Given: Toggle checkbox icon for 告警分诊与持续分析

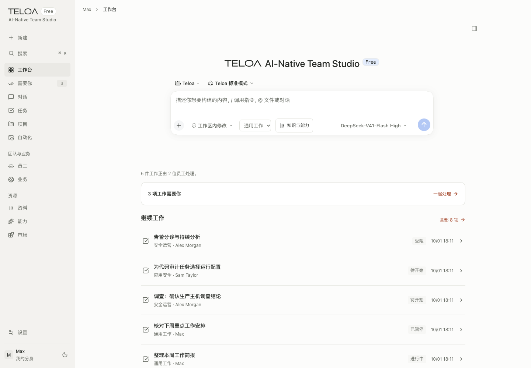Looking at the screenshot, I should coord(146,241).
